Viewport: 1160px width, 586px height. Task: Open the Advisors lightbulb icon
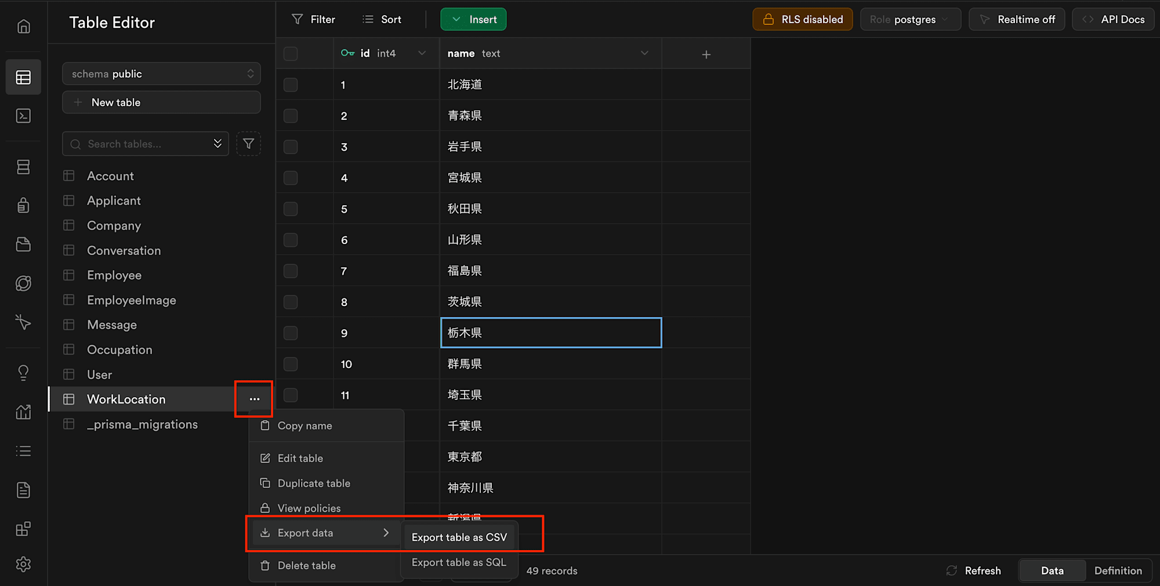[23, 373]
